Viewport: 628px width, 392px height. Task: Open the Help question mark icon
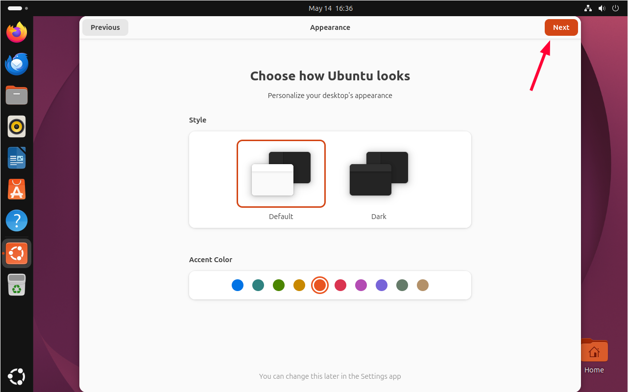pyautogui.click(x=17, y=221)
